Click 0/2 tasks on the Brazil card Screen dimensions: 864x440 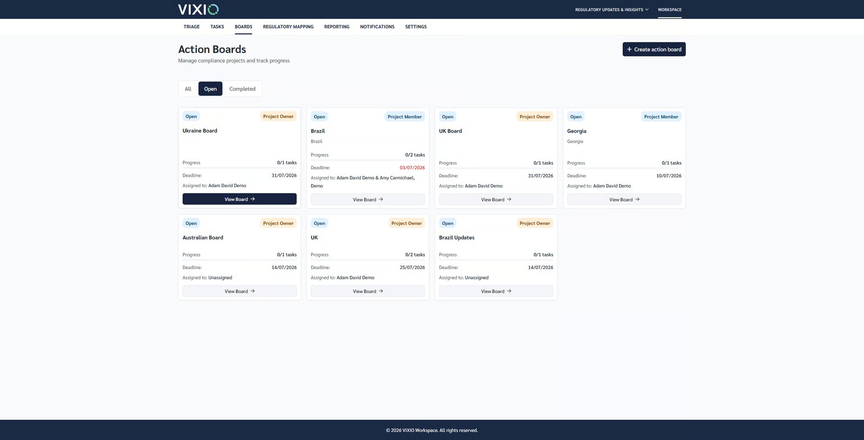click(x=415, y=155)
